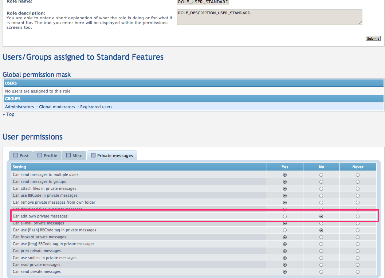Set 'Can edit own private messages' to Yes
The width and height of the screenshot is (385, 278).
click(285, 216)
